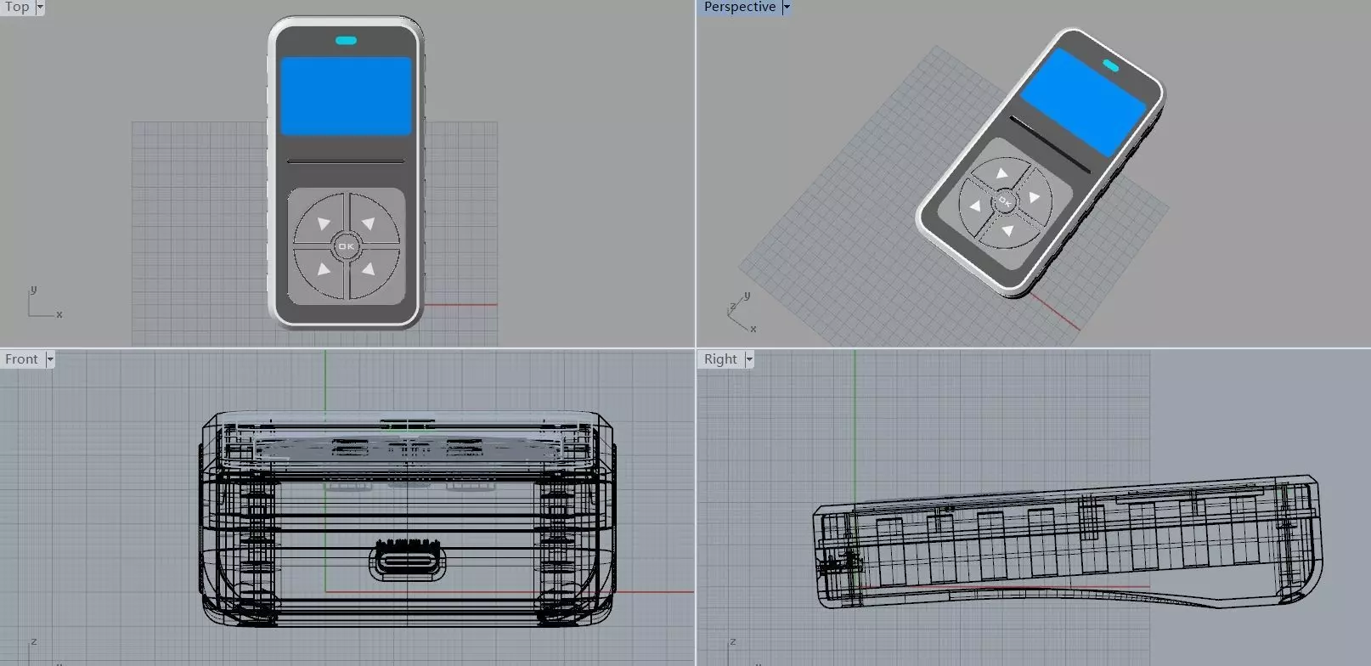Select the USB port curve in Front view
The height and width of the screenshot is (666, 1371).
[x=407, y=560]
